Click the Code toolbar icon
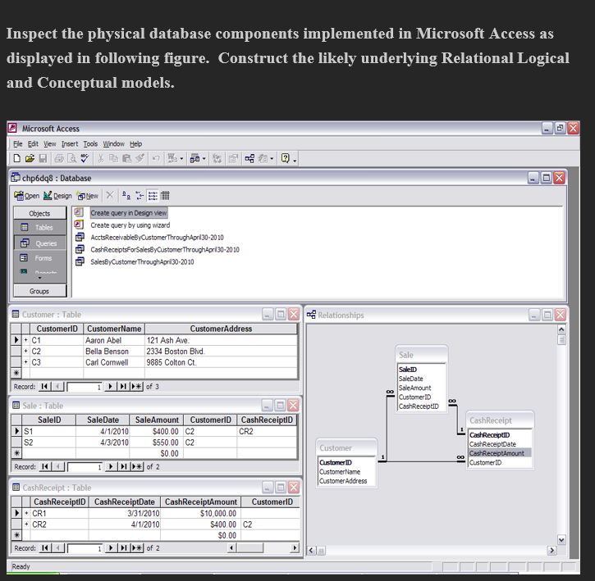Viewport: 595px width, 581px height. 217,158
